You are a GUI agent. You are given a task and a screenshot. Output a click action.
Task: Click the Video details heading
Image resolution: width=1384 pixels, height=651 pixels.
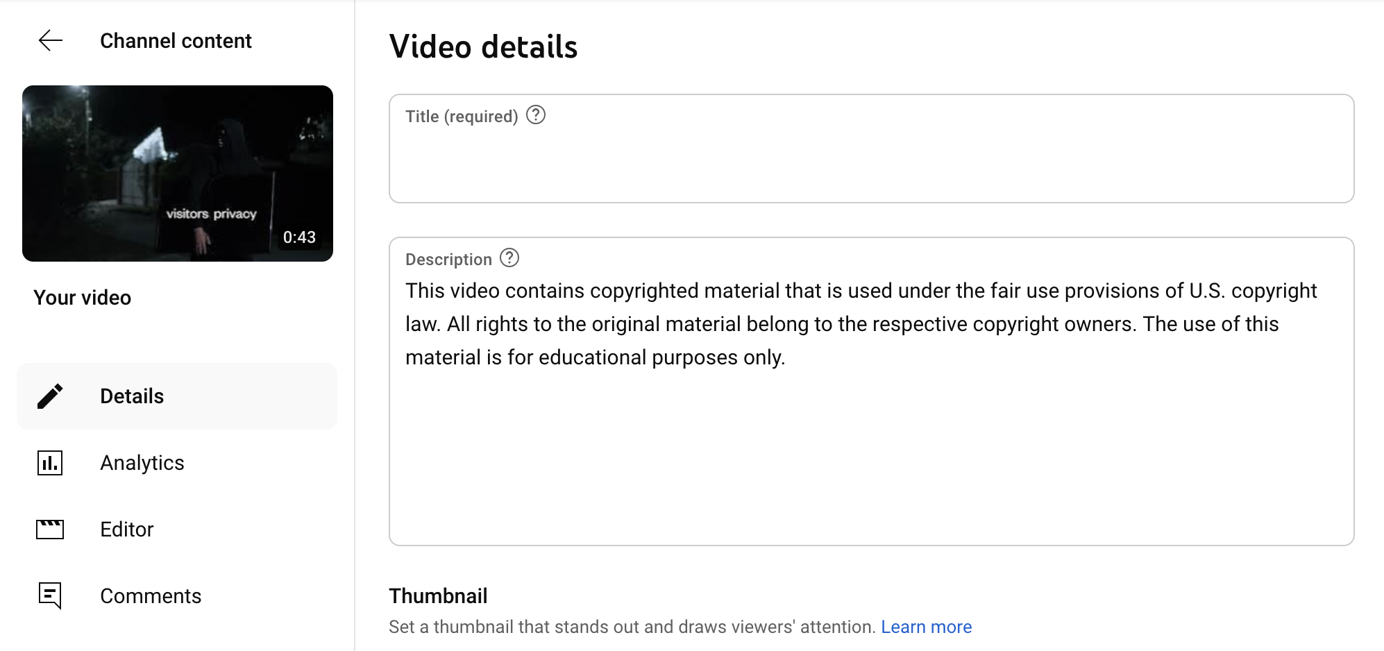[x=483, y=47]
